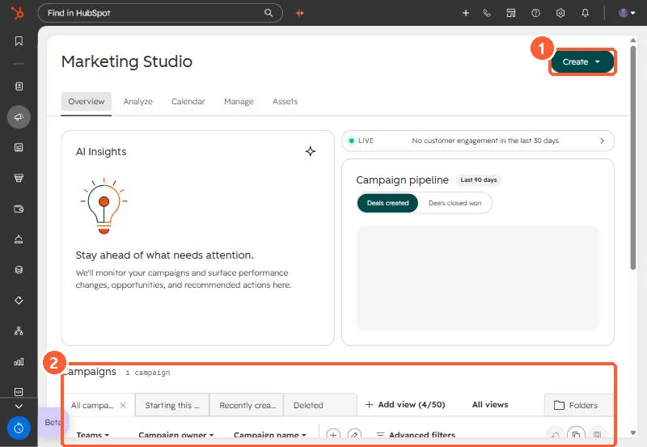Open the marketplace storefront icon
The image size is (647, 447).
(511, 13)
